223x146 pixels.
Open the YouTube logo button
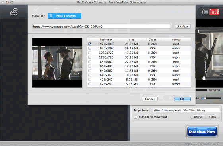pyautogui.click(x=210, y=12)
